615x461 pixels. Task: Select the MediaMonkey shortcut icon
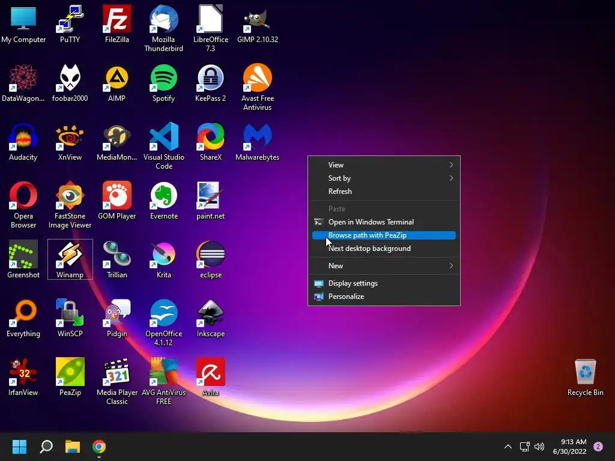coord(117,142)
